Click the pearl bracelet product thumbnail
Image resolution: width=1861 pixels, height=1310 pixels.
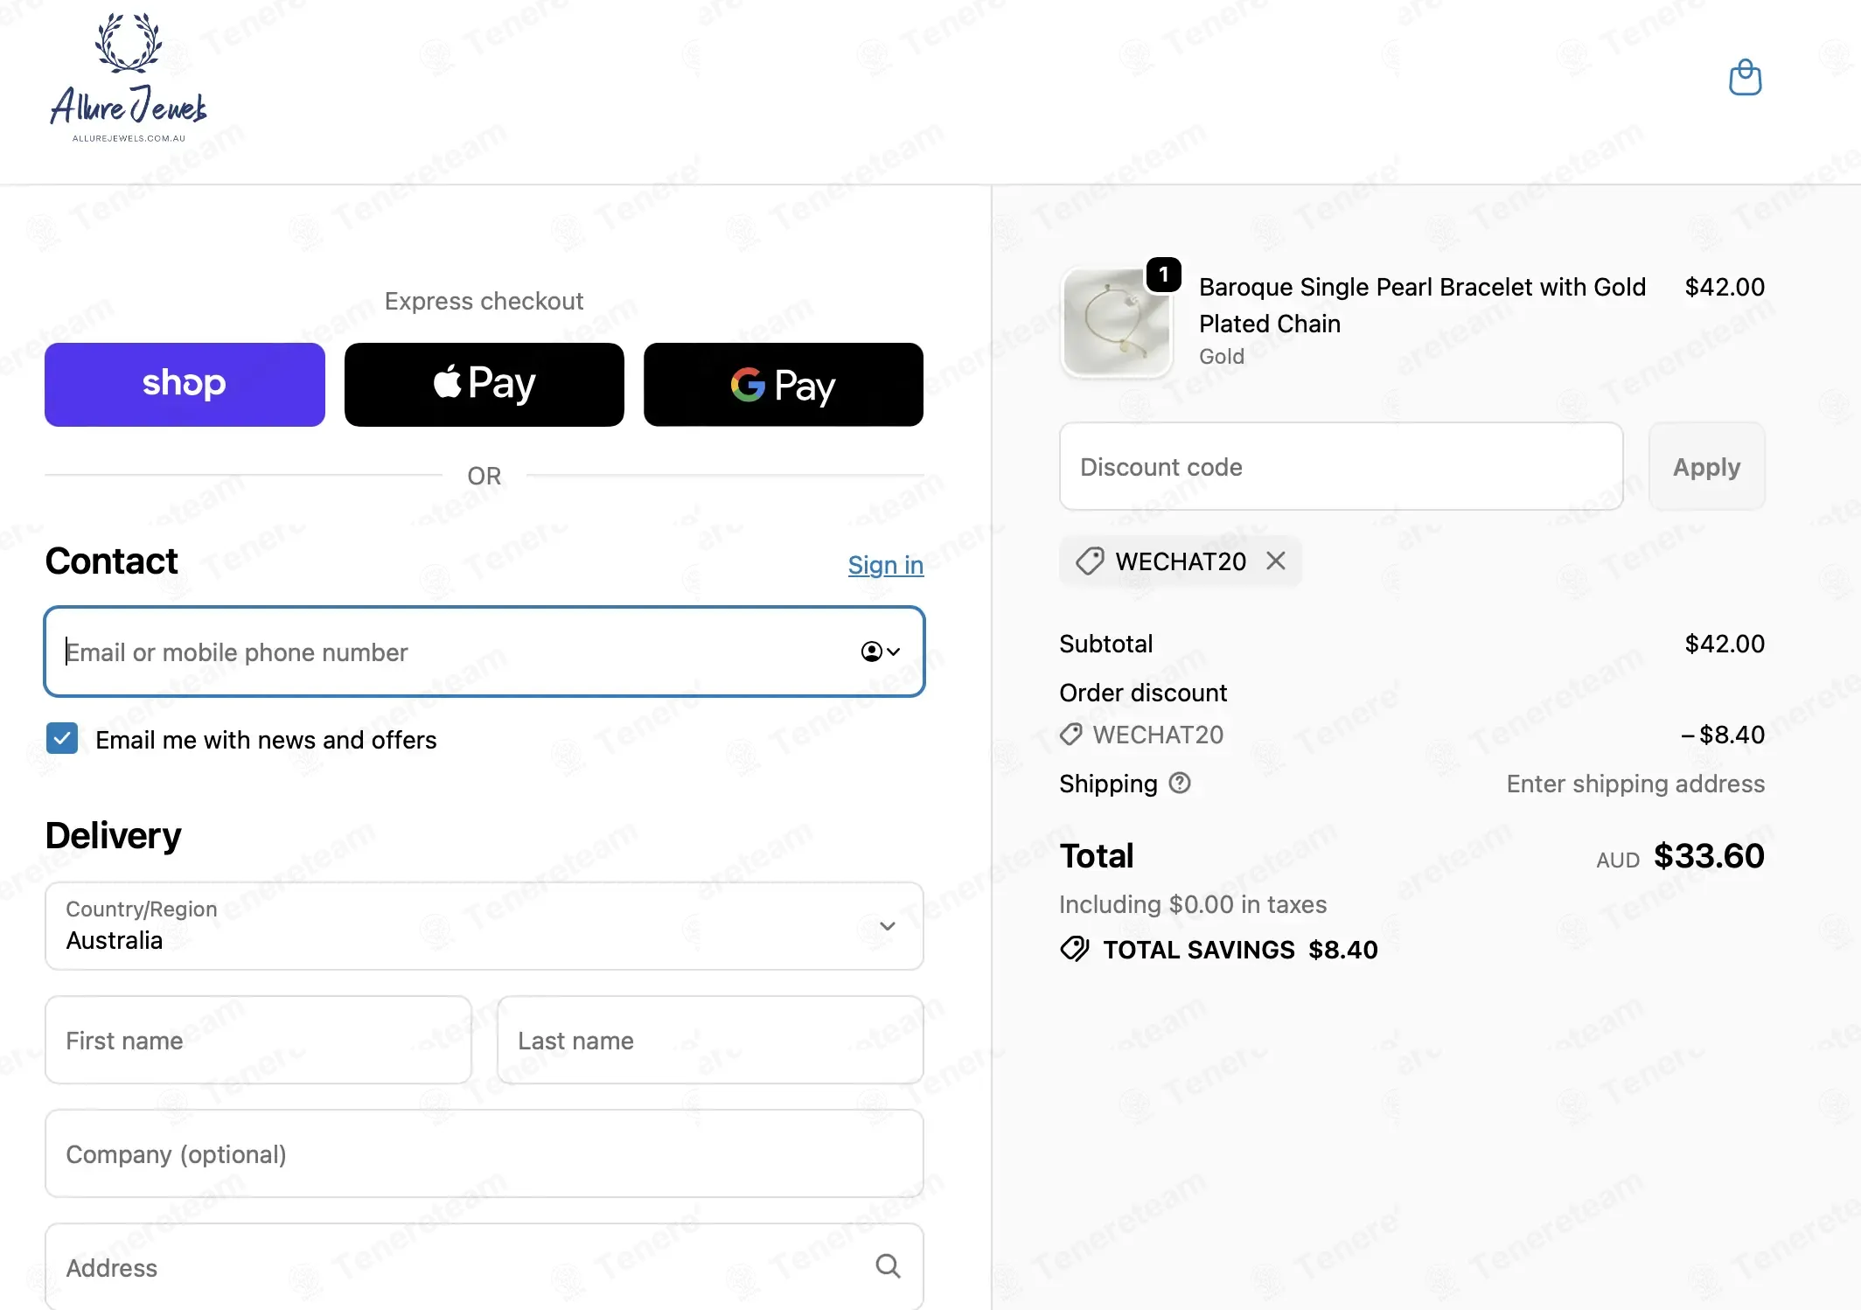coord(1117,323)
